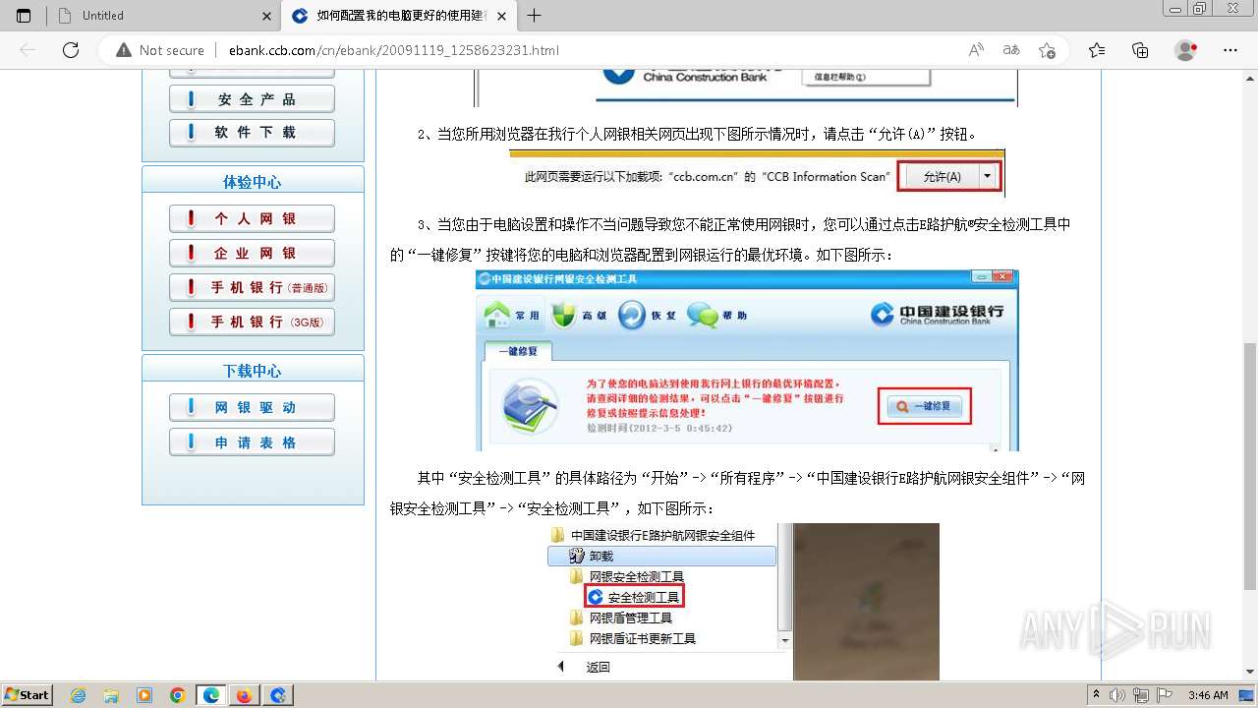This screenshot has width=1258, height=708.
Task: Add this page to favorites
Action: 1048,50
